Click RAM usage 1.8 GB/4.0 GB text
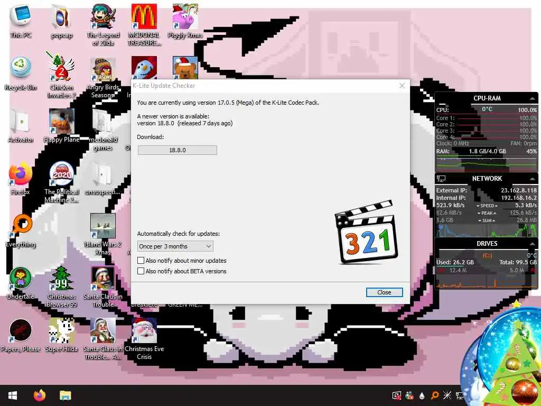 [x=487, y=151]
